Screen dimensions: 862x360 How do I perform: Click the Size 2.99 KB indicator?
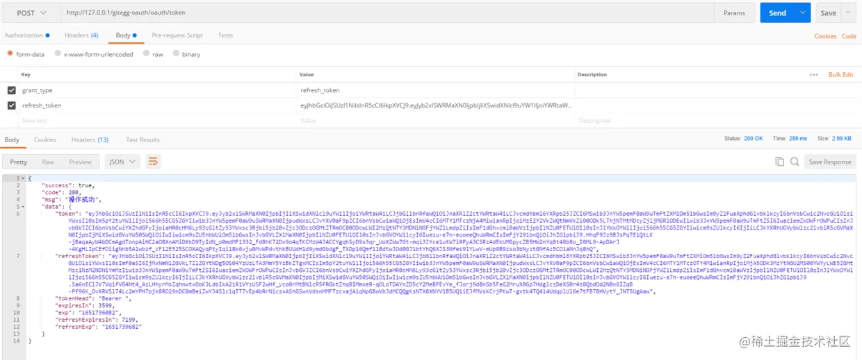833,139
